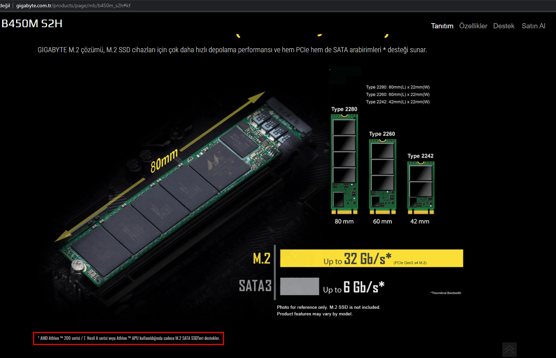Open the Satın Al tab
The width and height of the screenshot is (556, 358).
tap(533, 26)
